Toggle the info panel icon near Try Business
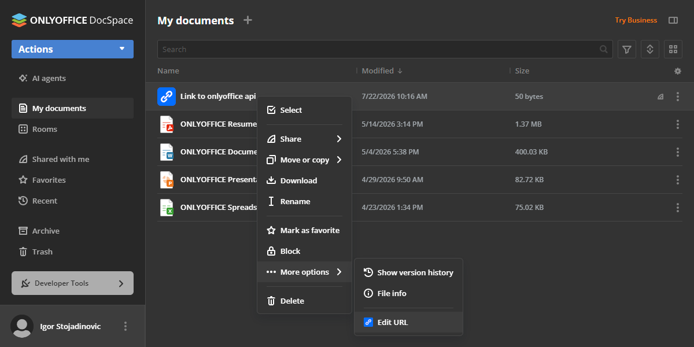The image size is (694, 347). 673,20
